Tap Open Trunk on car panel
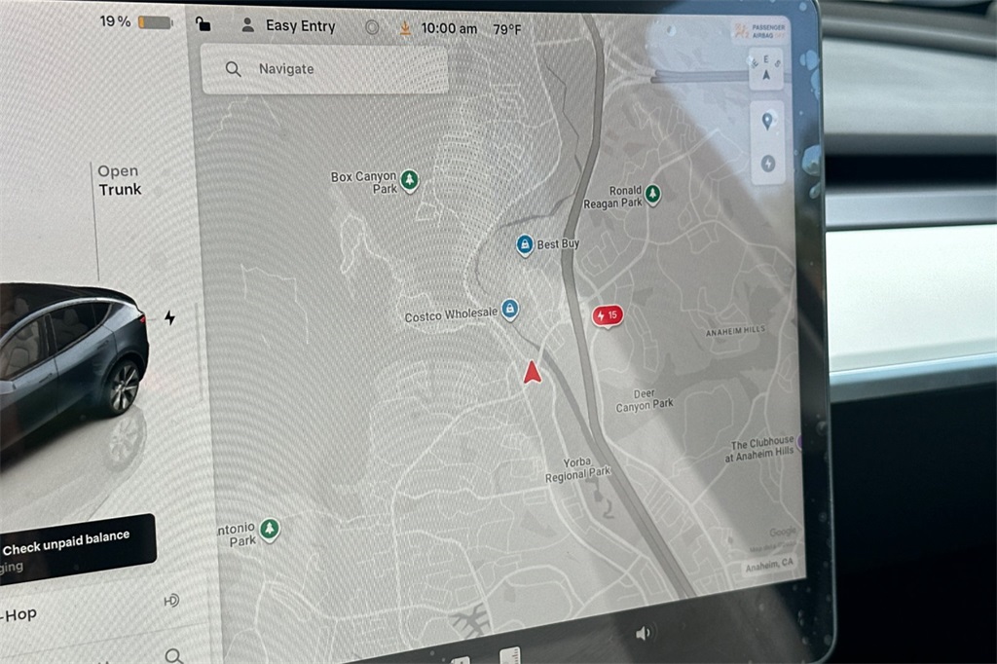The width and height of the screenshot is (997, 664). [x=120, y=181]
